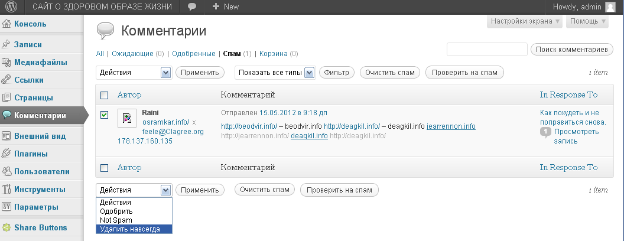624x241 pixels.
Task: Click the plus icon next to New
Action: click(x=216, y=6)
